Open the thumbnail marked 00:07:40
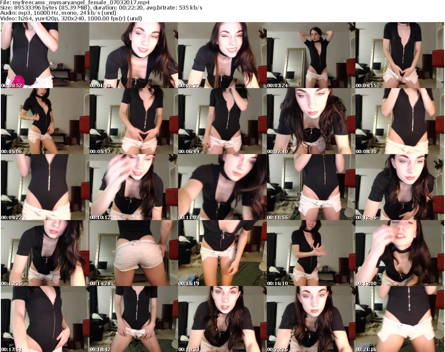The image size is (445, 352). 311,121
